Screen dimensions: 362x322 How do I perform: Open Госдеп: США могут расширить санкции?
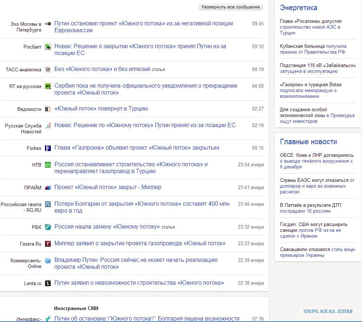click(x=313, y=230)
